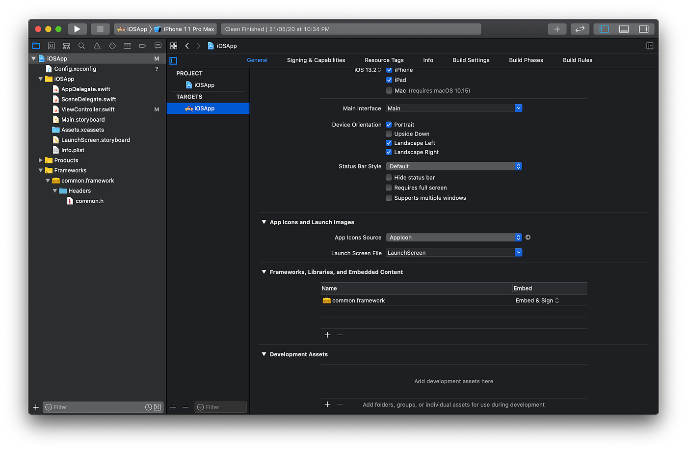Screen dimensions: 687x452
Task: Switch to the Build Phases tab
Action: [526, 60]
